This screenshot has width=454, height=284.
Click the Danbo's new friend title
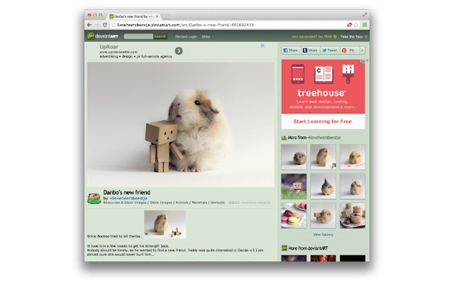click(127, 192)
